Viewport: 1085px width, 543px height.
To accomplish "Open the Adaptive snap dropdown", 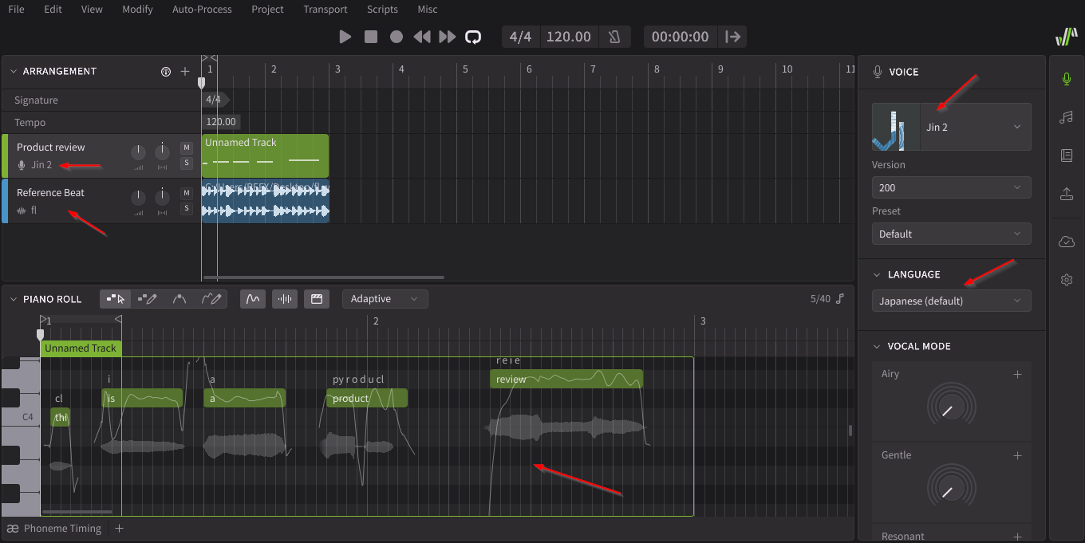I will pyautogui.click(x=385, y=299).
